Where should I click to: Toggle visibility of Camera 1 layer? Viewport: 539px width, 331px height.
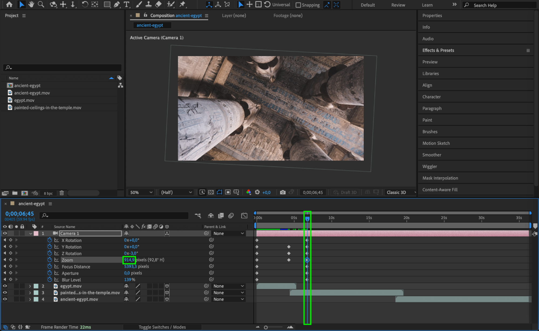tap(5, 233)
